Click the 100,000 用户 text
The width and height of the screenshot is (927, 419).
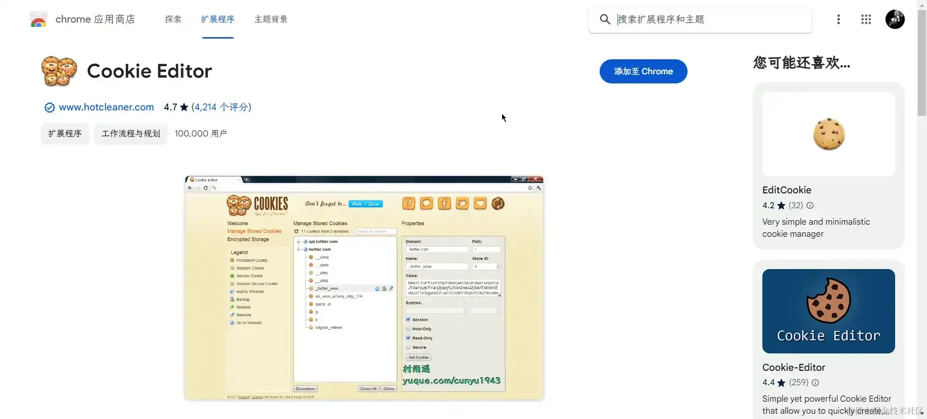(x=200, y=134)
